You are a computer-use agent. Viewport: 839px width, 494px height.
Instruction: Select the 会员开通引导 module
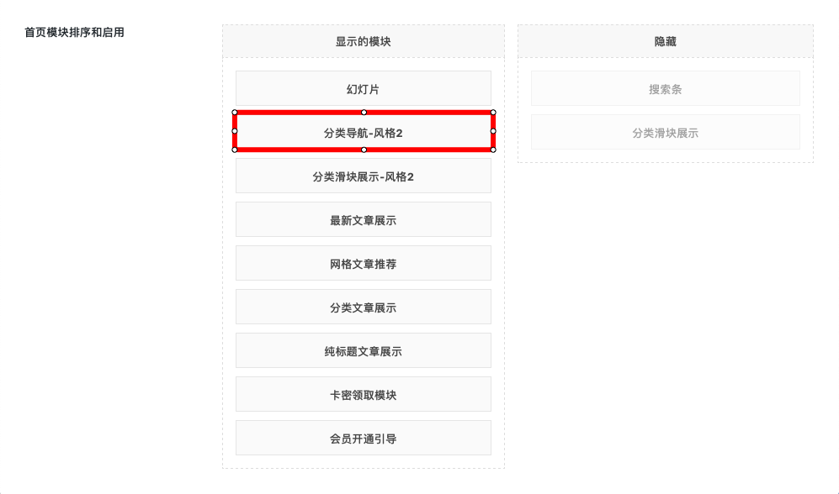pos(363,439)
